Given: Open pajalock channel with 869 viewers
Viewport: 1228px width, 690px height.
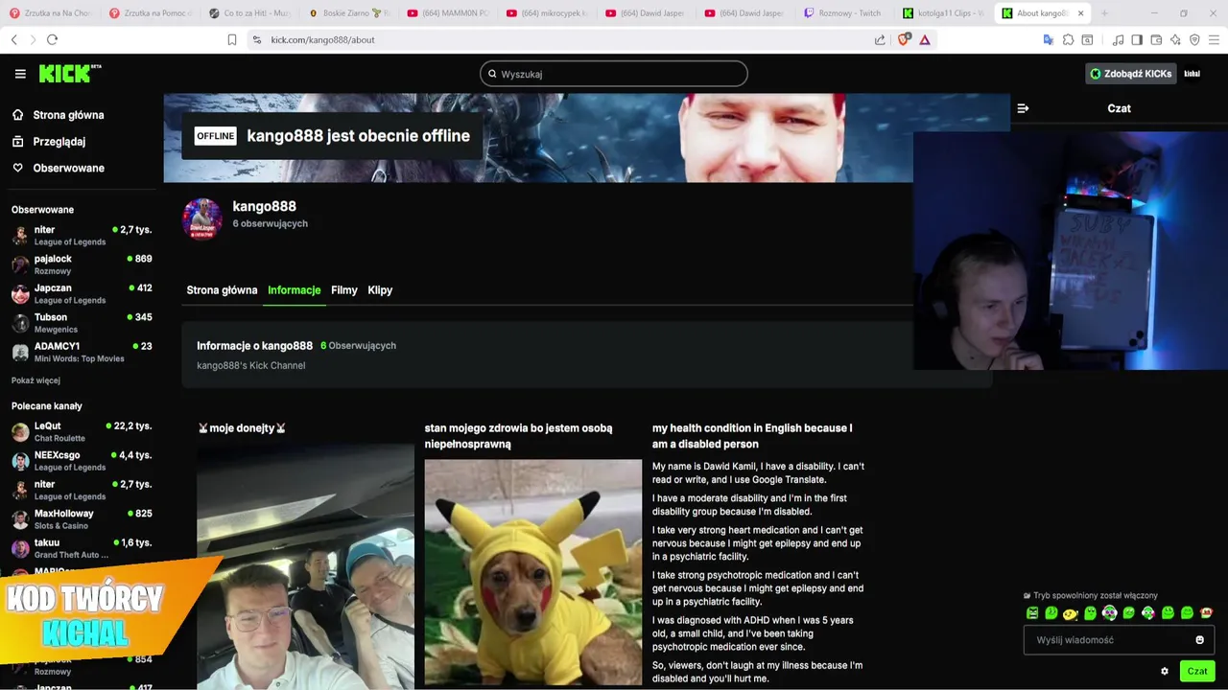Looking at the screenshot, I should pyautogui.click(x=82, y=264).
